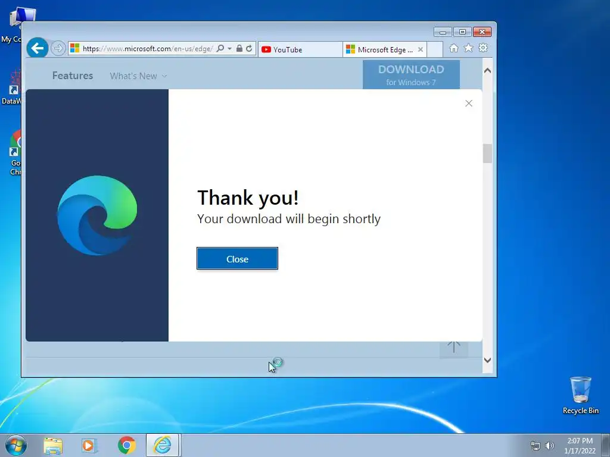Image resolution: width=610 pixels, height=457 pixels.
Task: Click the volume speaker tray icon
Action: [x=549, y=446]
